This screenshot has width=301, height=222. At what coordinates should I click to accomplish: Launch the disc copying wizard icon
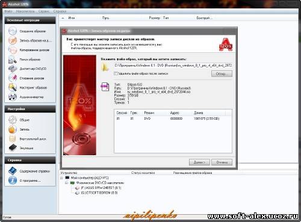pos(13,50)
